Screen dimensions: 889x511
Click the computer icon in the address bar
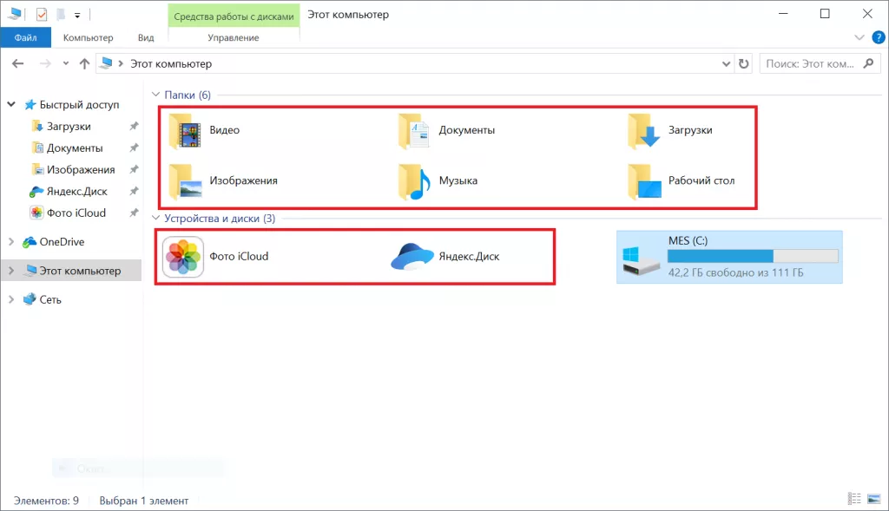(106, 63)
